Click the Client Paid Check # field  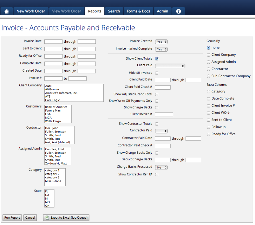point(163,87)
